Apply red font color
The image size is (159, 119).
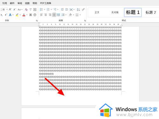(x=24, y=15)
